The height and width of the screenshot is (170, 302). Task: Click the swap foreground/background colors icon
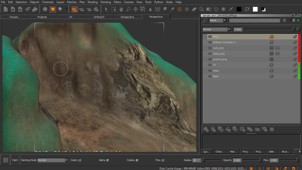[247, 9]
